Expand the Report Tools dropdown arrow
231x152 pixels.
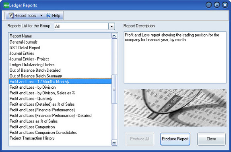pos(41,15)
